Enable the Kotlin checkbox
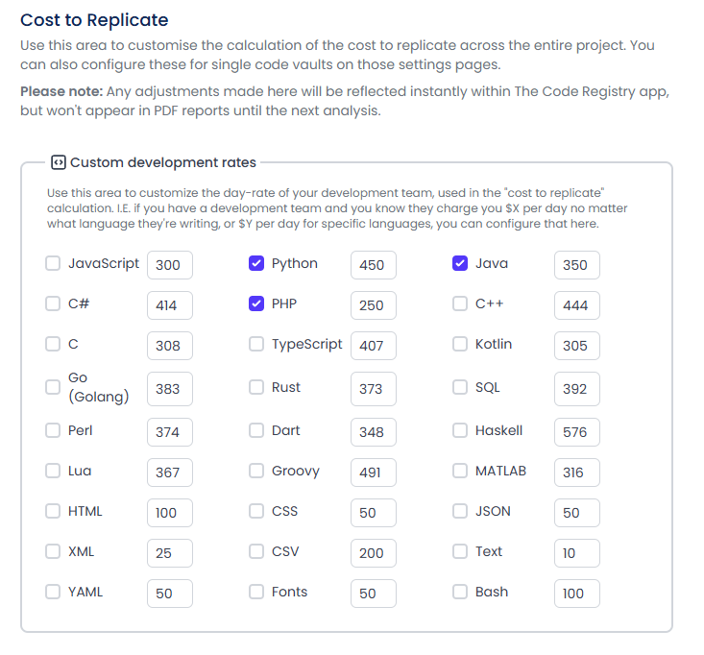704x655 pixels. pyautogui.click(x=460, y=345)
